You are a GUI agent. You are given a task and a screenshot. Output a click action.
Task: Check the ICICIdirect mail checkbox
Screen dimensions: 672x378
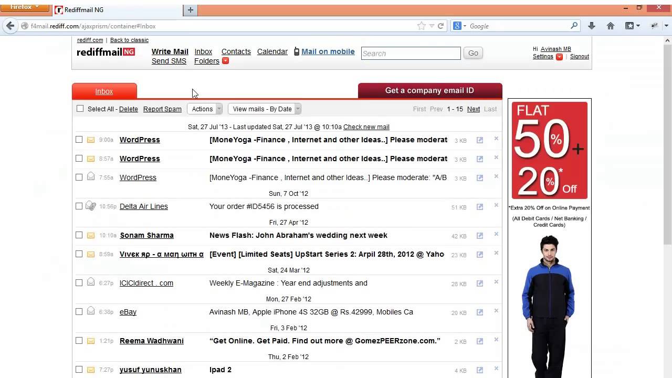tap(79, 283)
